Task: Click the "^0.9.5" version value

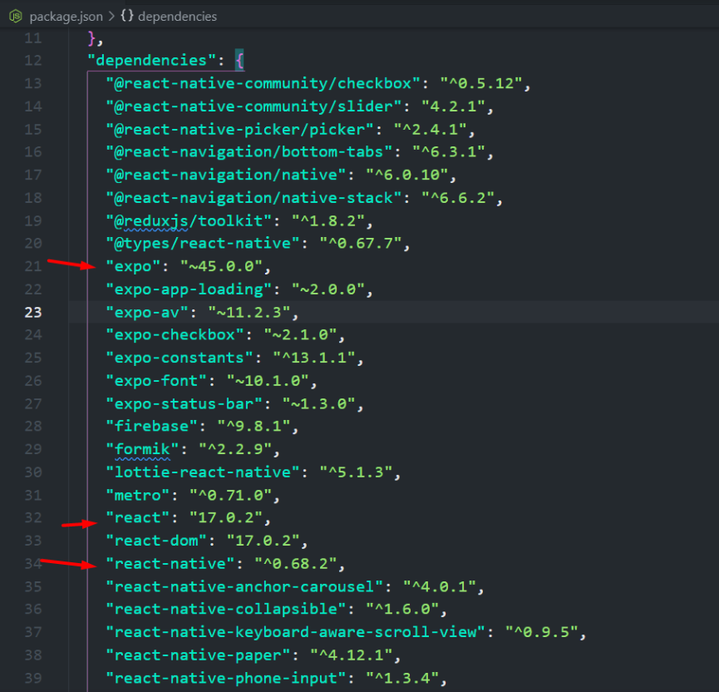Action: pyautogui.click(x=542, y=632)
